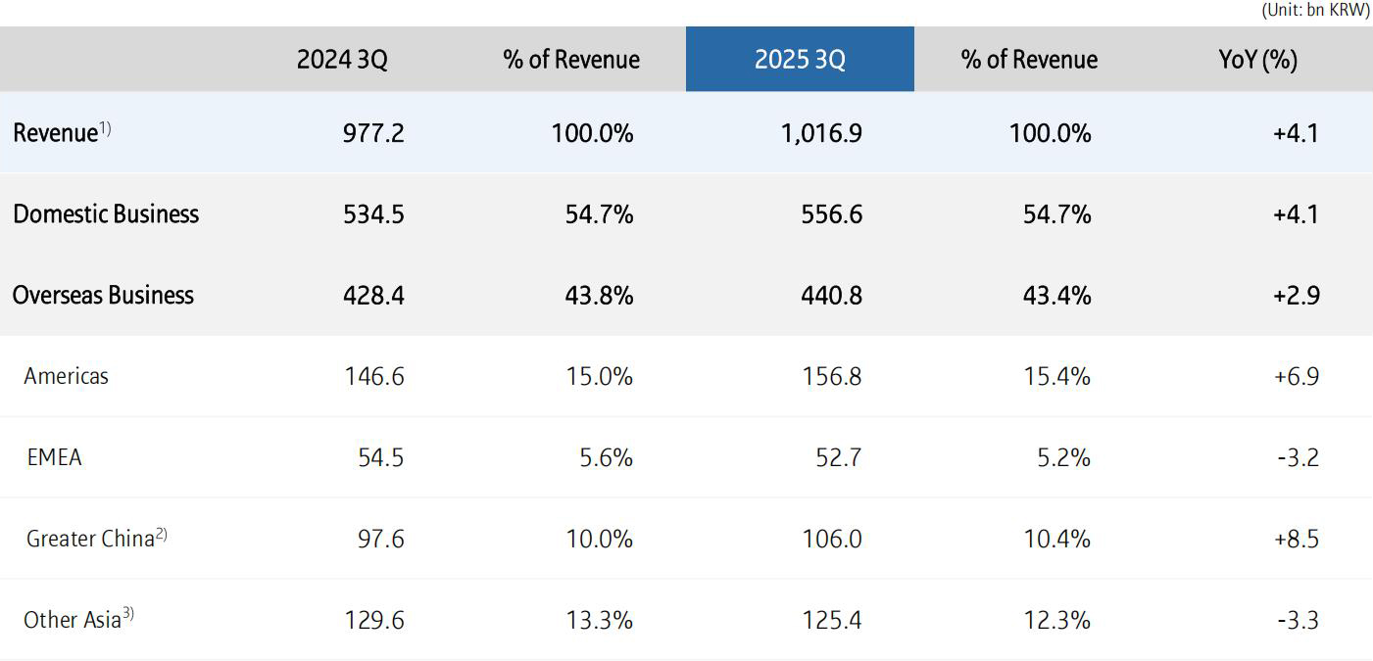Select the Other Asia row label
The width and height of the screenshot is (1373, 661).
pos(74,620)
